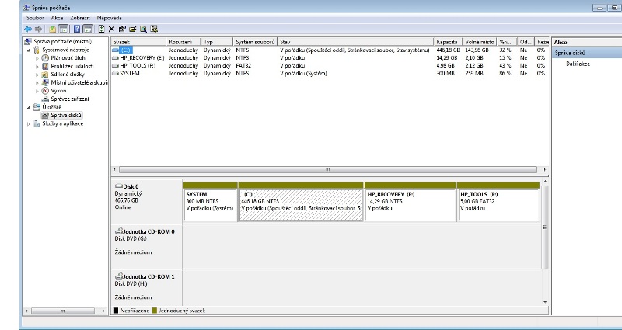Collapse the Úložiště tree node

(28, 107)
